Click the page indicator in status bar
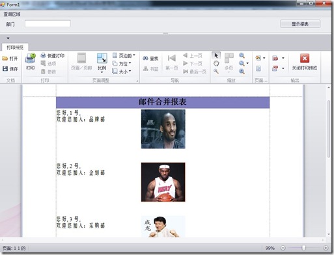 [14, 248]
